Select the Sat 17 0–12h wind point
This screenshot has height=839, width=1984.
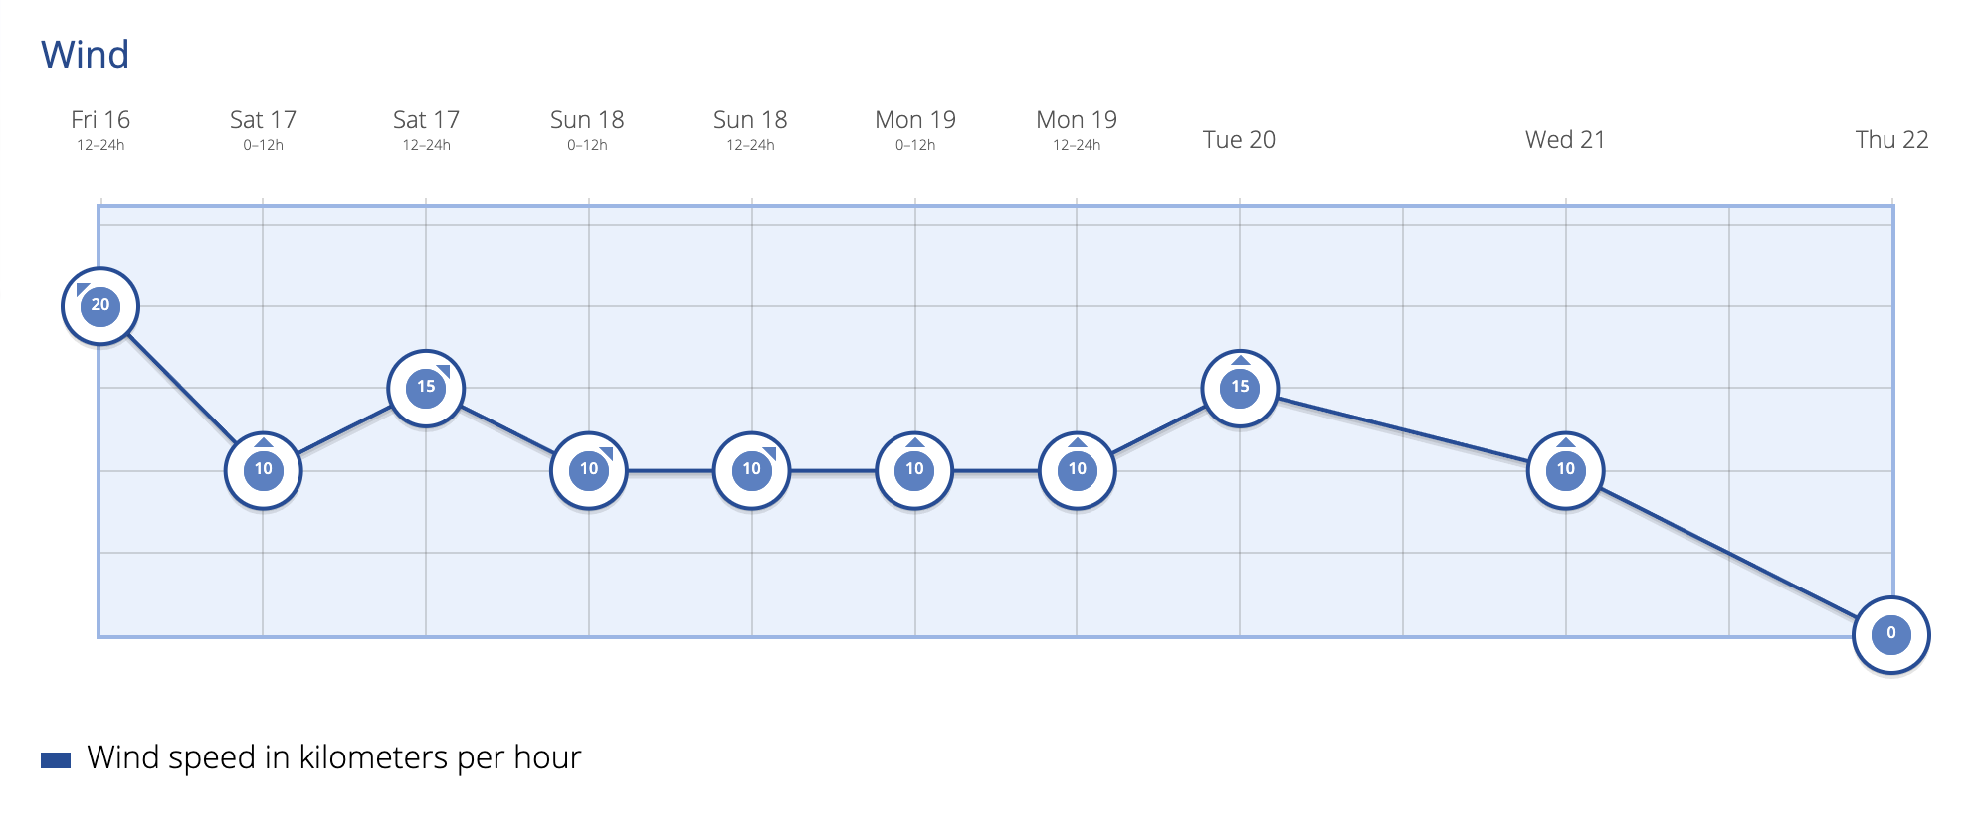263,470
